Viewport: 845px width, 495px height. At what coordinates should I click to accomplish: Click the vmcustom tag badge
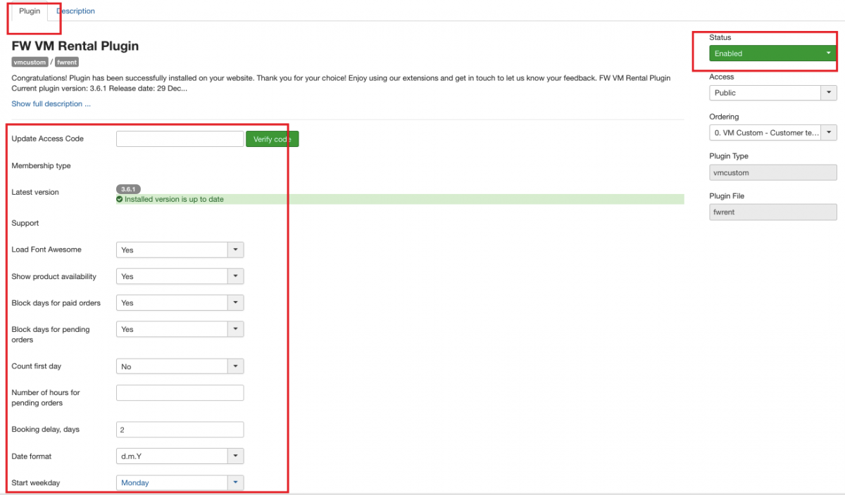pos(30,63)
